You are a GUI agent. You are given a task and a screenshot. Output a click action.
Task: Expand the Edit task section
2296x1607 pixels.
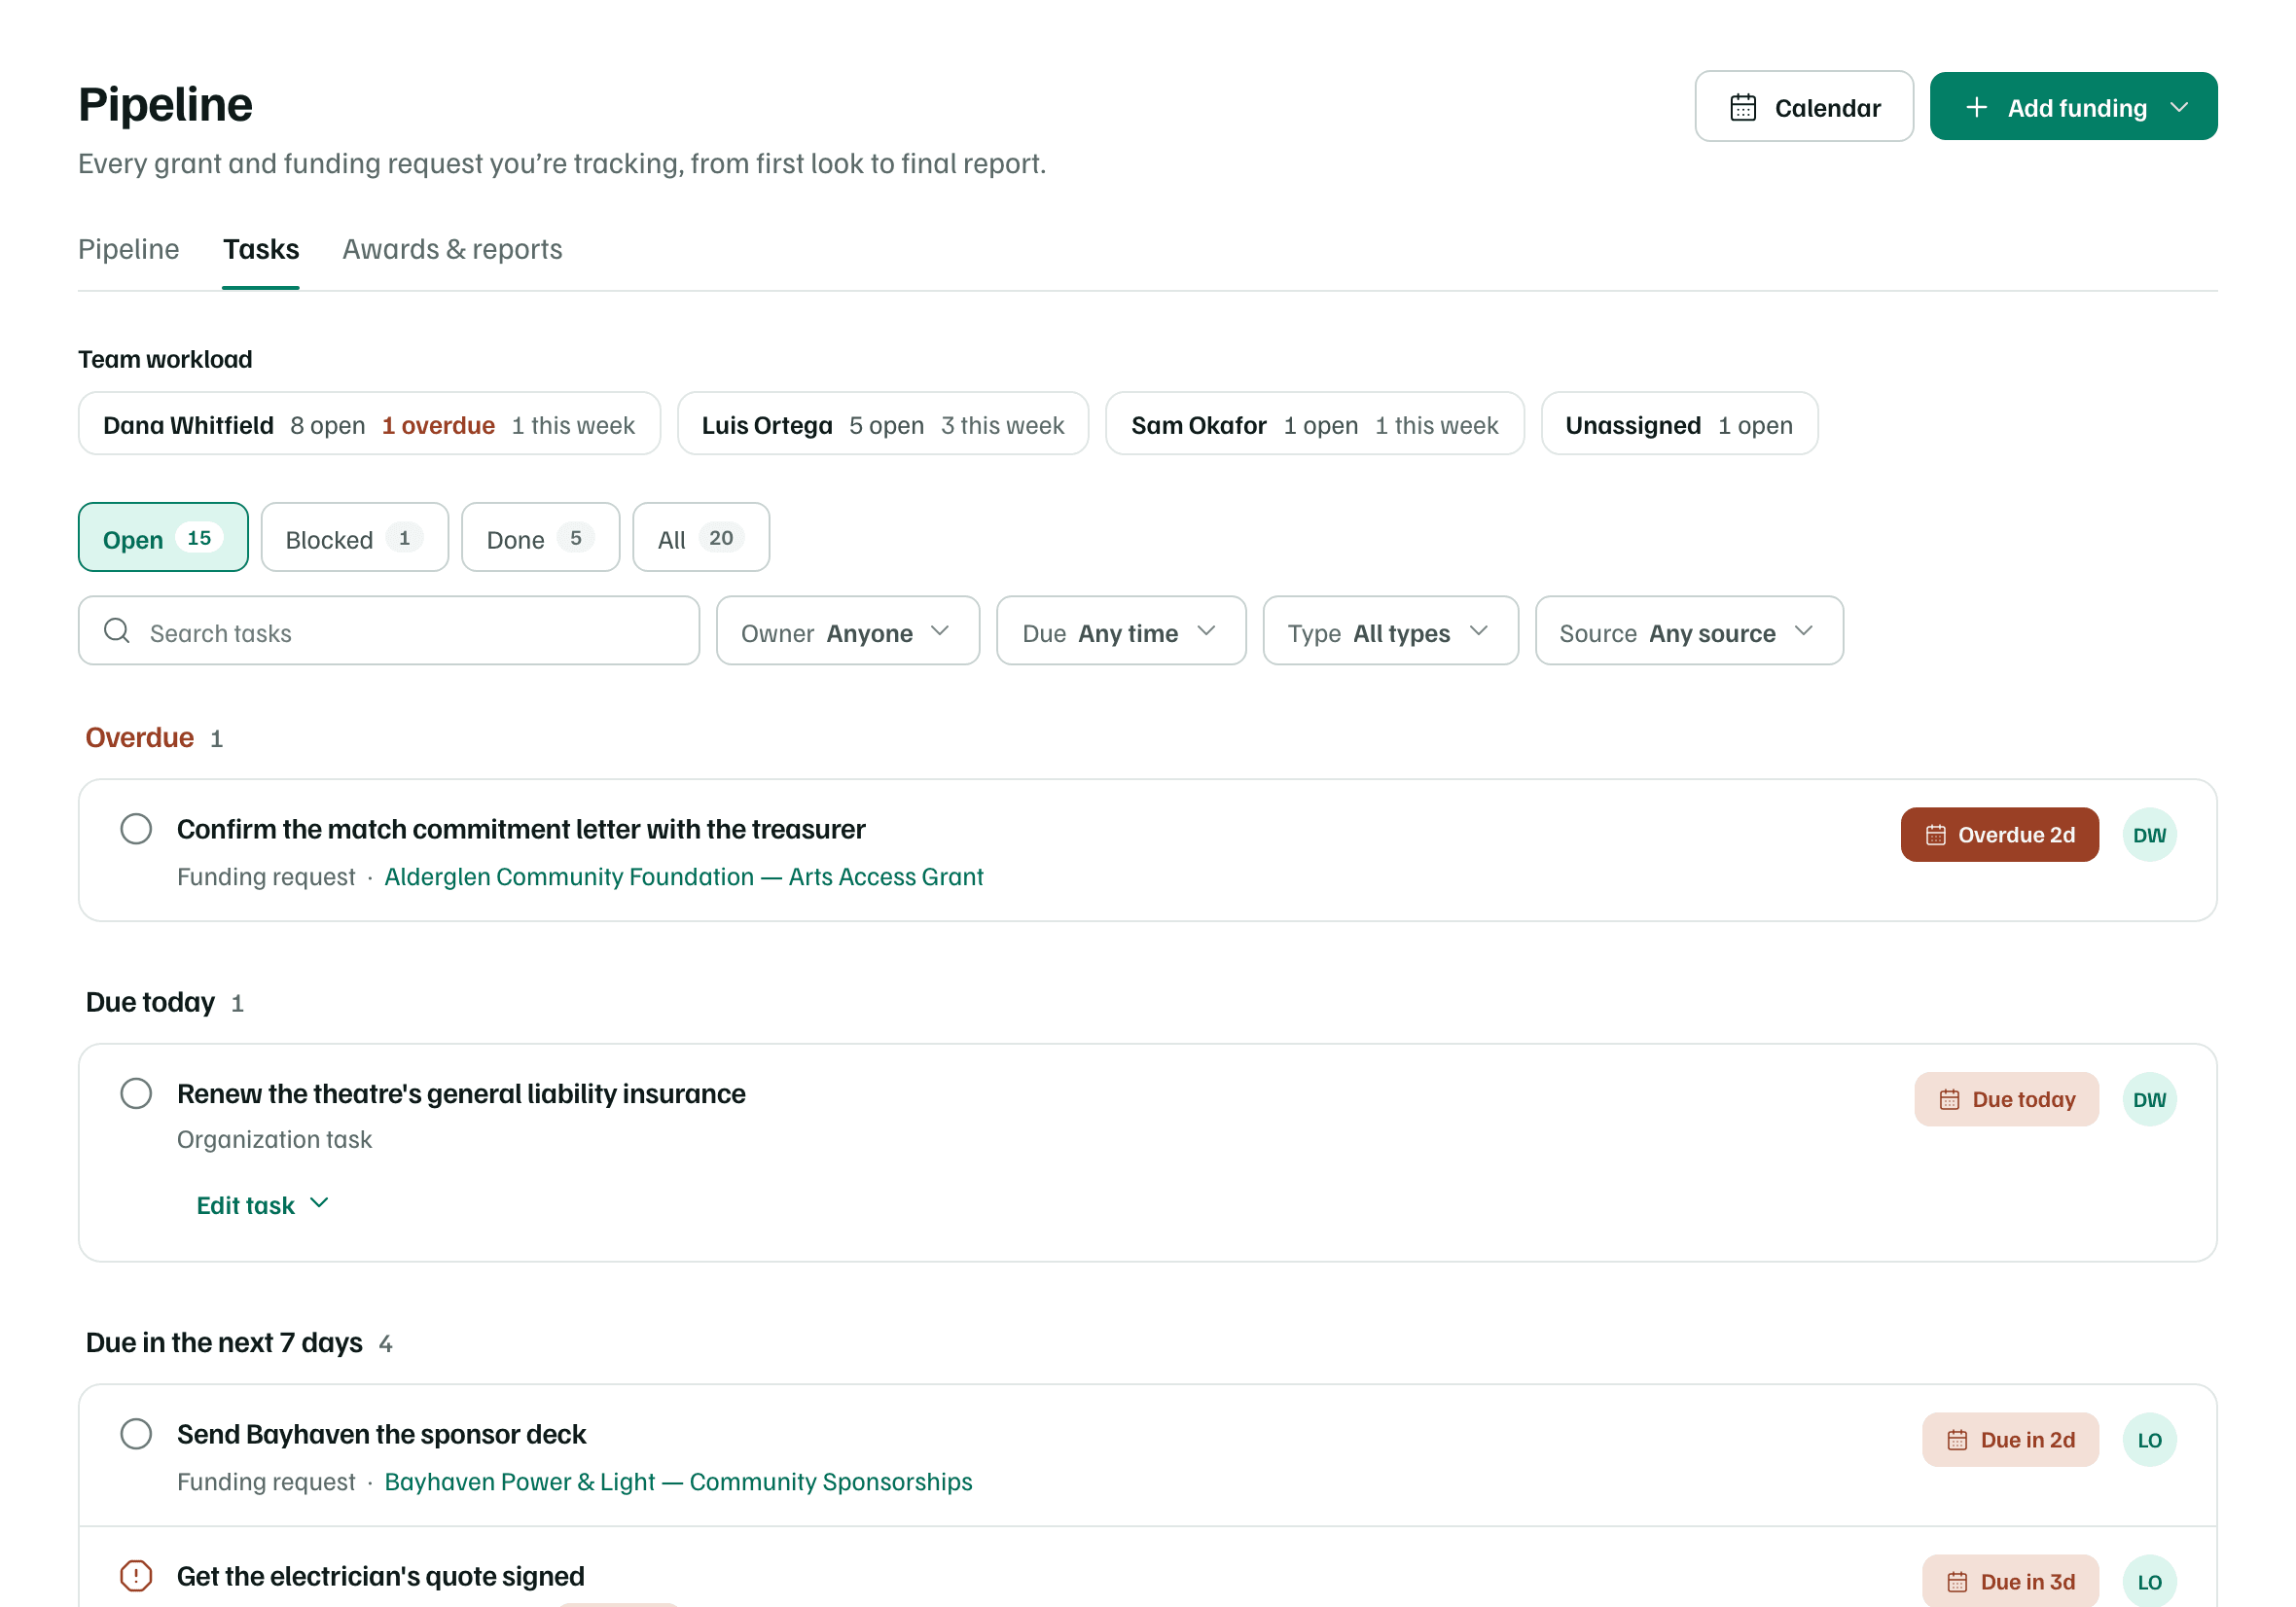[x=262, y=1205]
